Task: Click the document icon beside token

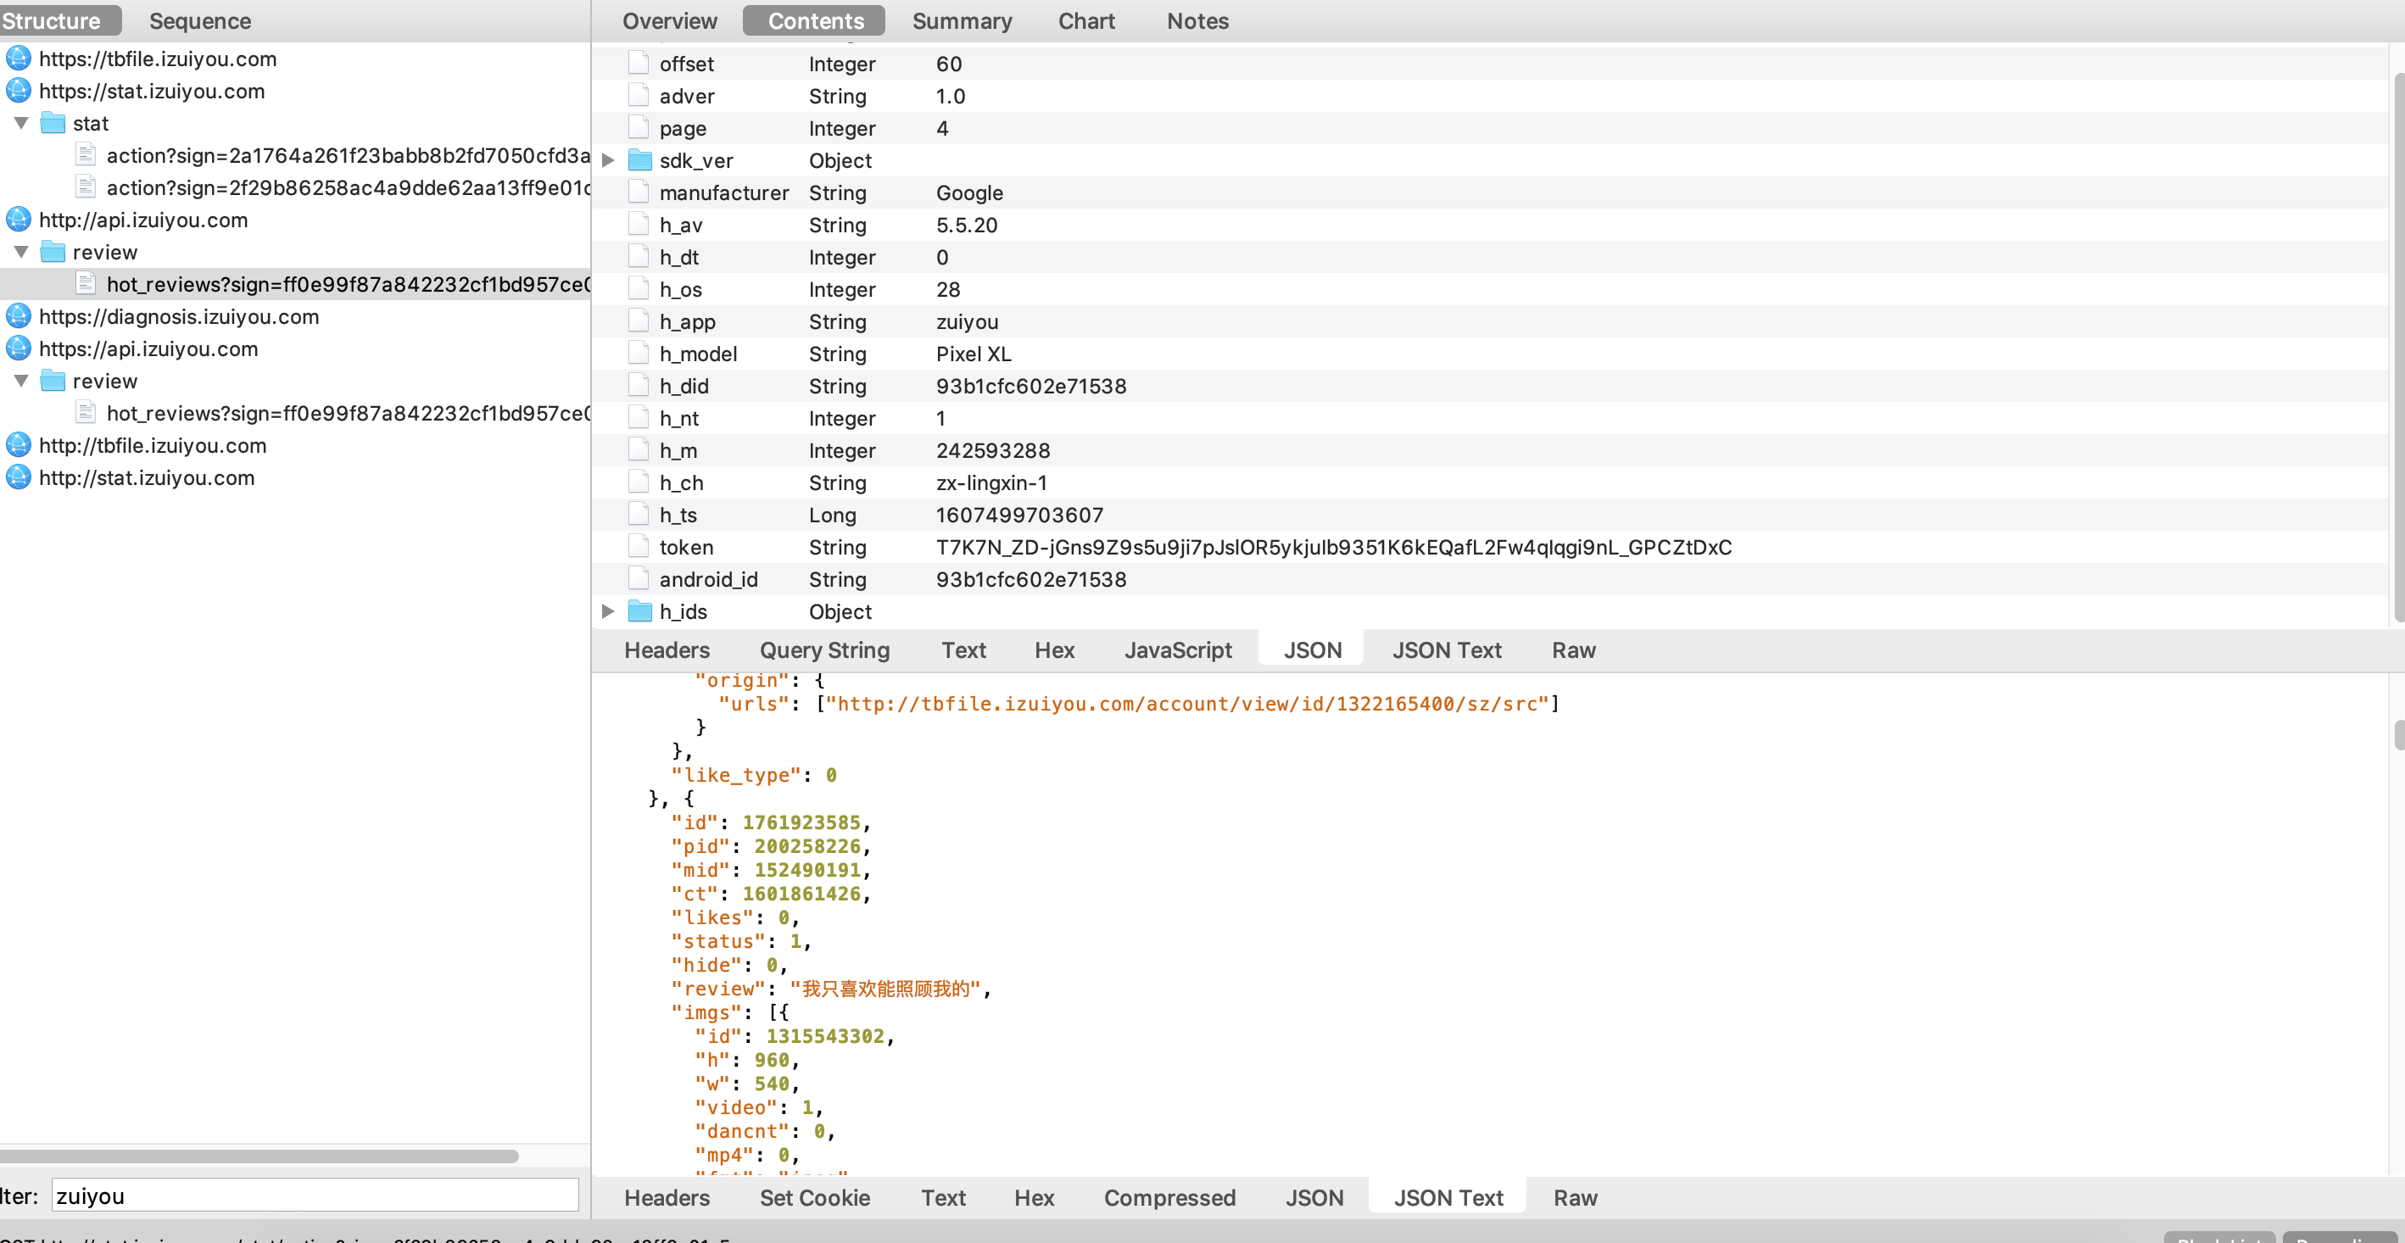Action: point(639,547)
